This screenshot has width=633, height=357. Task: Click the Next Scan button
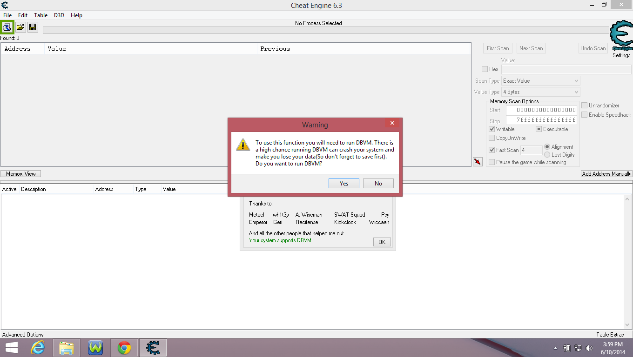531,48
